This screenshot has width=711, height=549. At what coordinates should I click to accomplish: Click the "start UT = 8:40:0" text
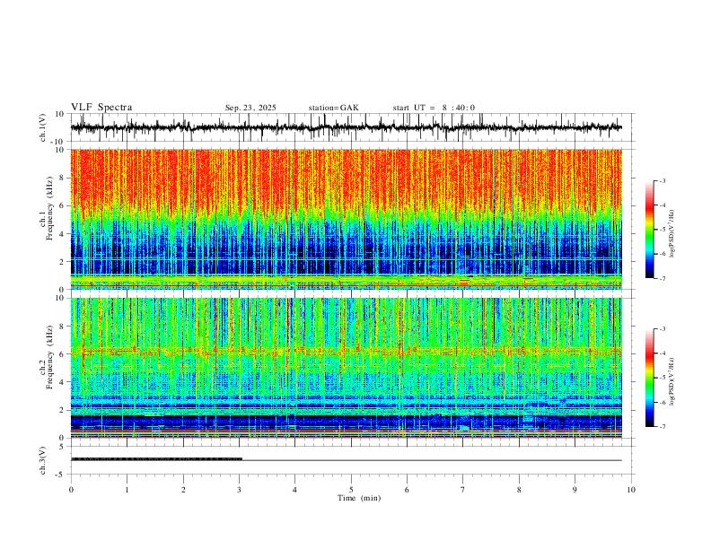pyautogui.click(x=434, y=108)
